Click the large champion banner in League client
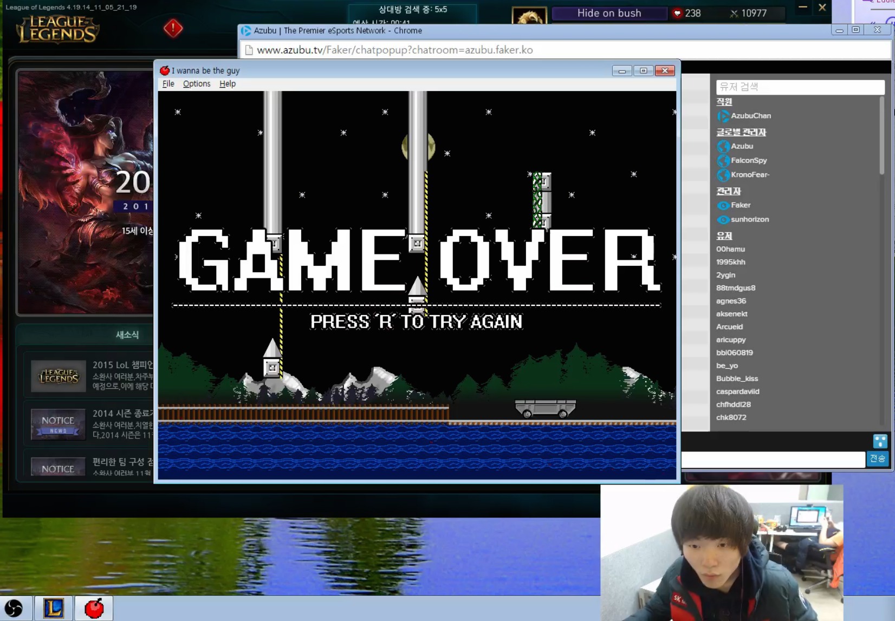 tap(86, 192)
